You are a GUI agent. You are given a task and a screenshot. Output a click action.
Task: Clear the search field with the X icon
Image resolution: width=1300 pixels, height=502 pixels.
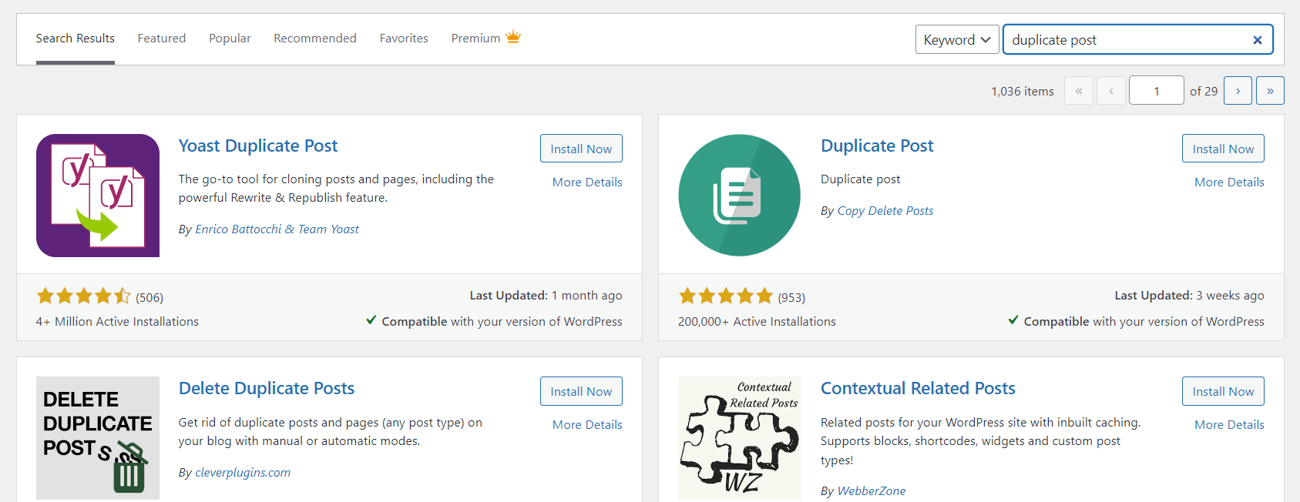[x=1257, y=40]
